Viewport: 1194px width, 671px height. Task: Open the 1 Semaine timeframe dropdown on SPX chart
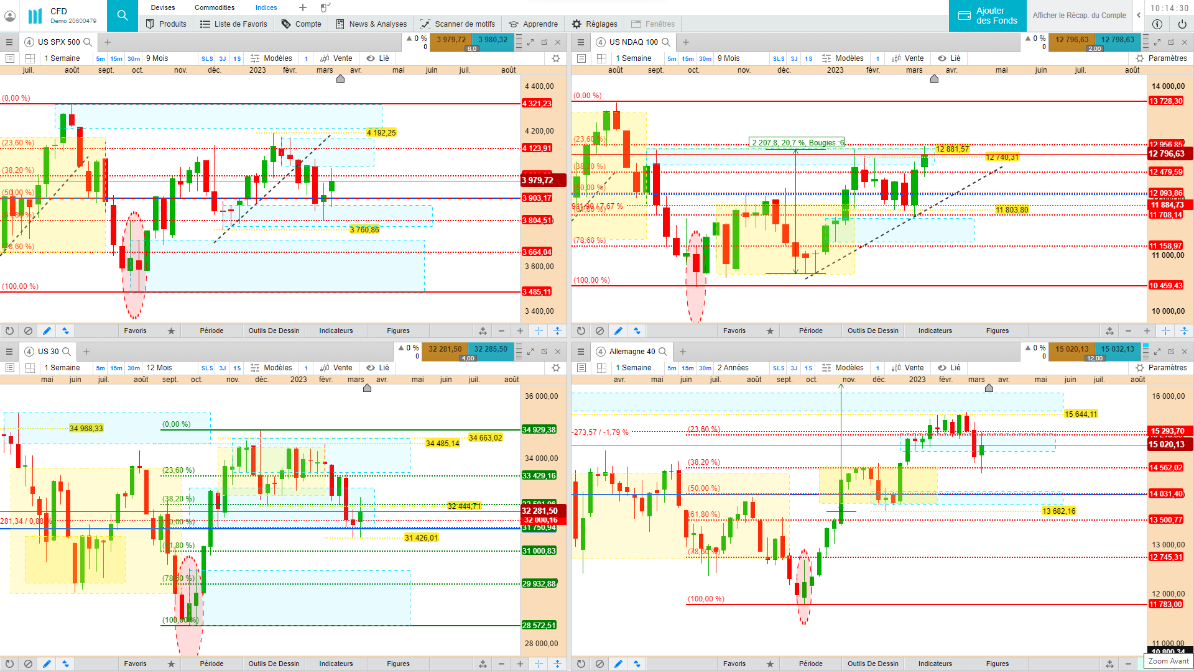[62, 58]
